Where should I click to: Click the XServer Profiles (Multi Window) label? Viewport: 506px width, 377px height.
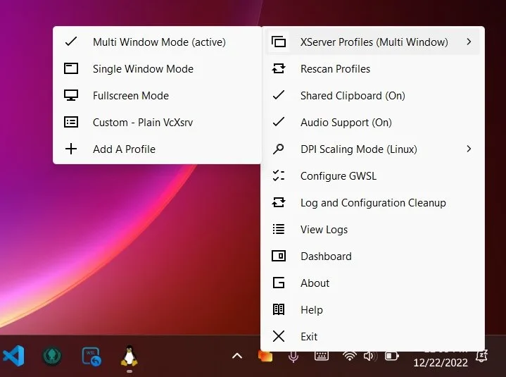[374, 42]
